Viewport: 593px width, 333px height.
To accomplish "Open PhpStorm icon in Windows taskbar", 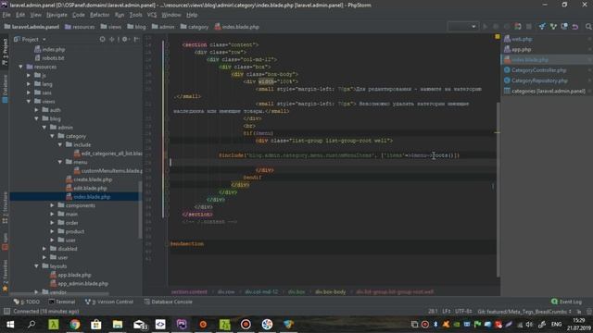I will click(182, 325).
